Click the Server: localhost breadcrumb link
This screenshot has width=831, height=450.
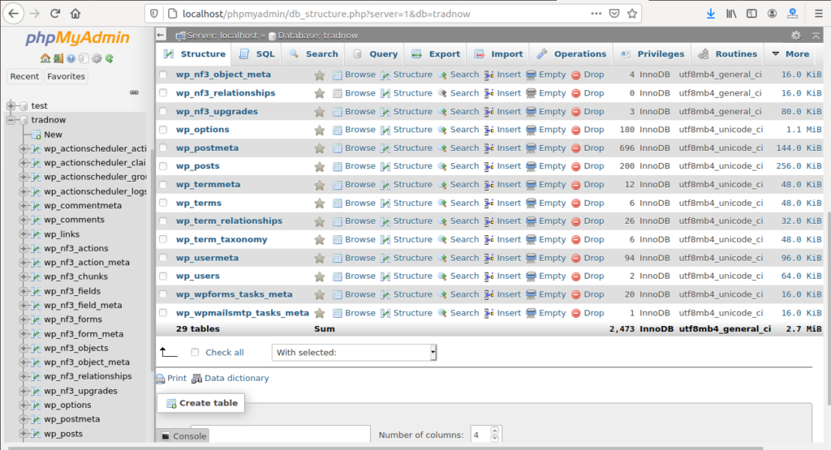[222, 36]
